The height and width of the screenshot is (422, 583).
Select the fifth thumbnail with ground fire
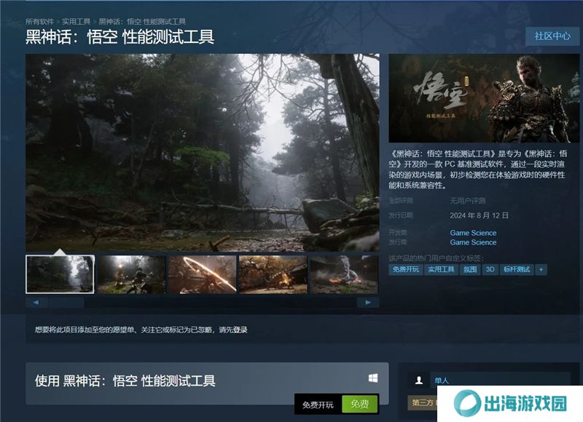344,274
